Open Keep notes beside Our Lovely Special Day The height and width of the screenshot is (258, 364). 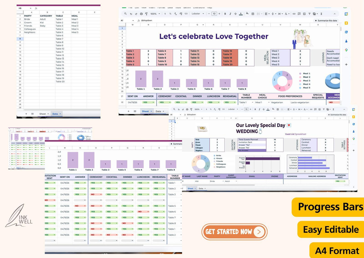click(x=354, y=117)
